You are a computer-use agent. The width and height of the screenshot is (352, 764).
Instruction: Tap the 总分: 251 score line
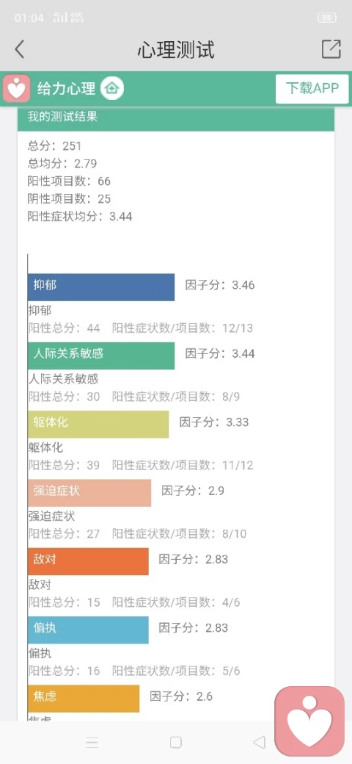(x=54, y=145)
